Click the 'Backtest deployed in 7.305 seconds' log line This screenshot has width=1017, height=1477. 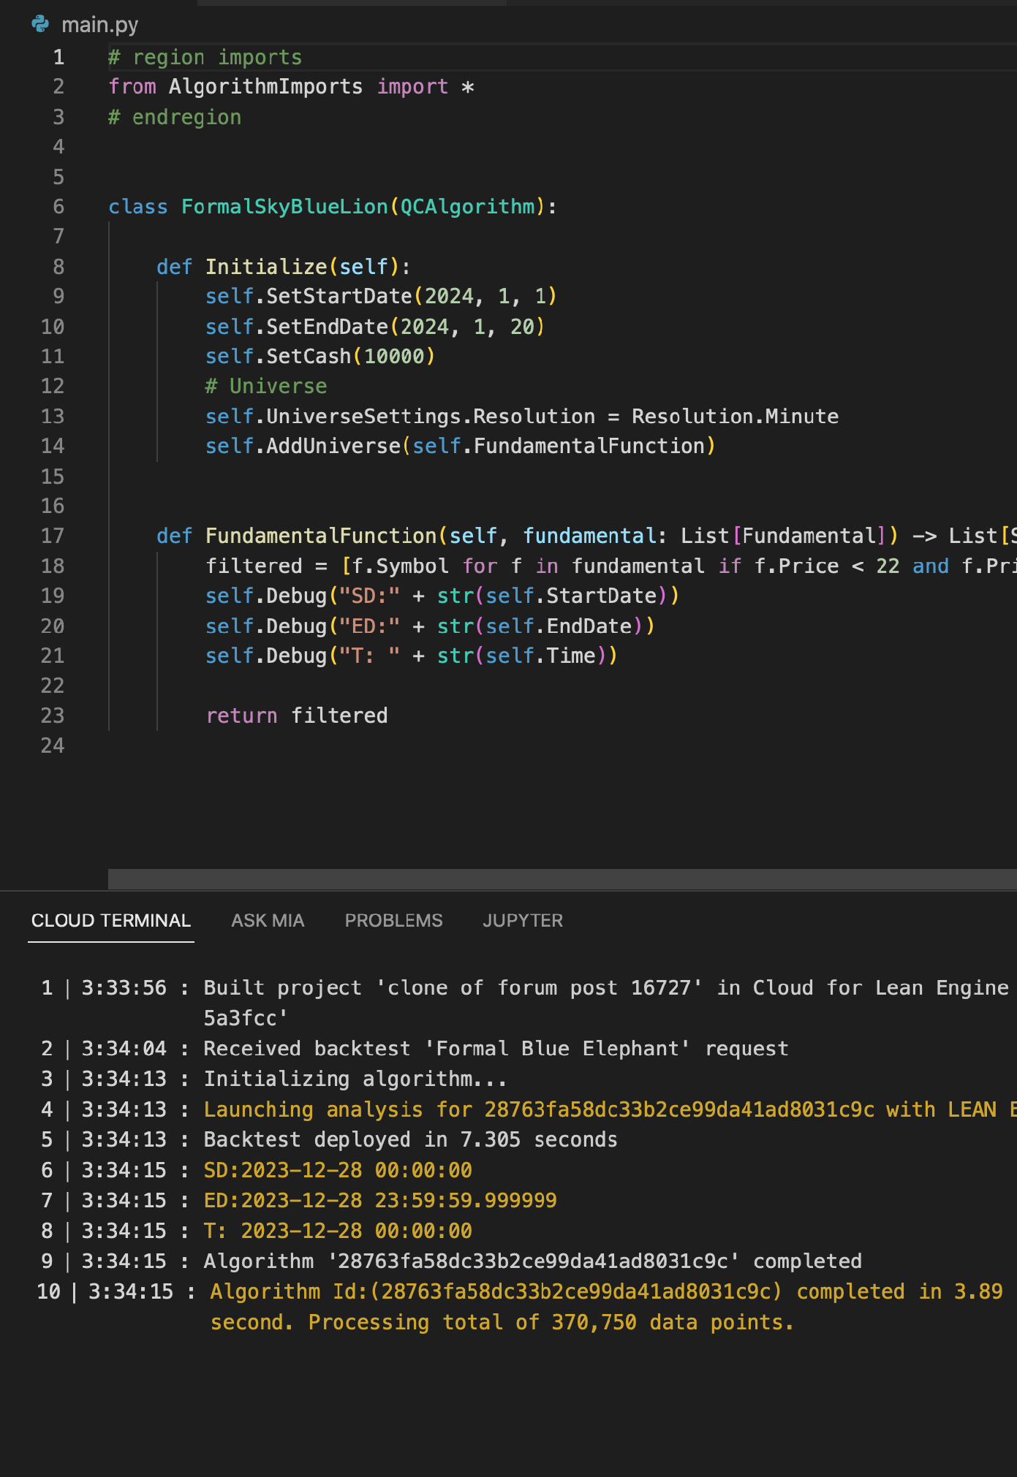[x=410, y=1139]
